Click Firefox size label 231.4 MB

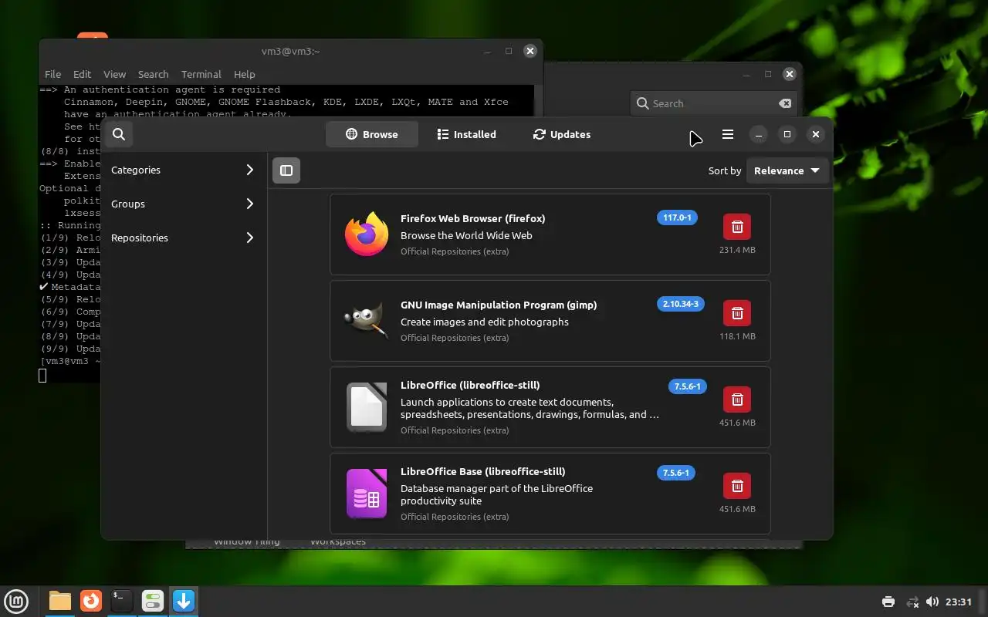(x=737, y=250)
